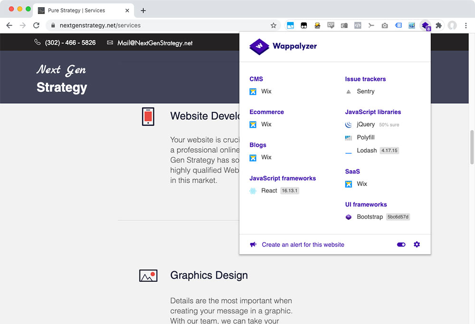Click the code brackets extension icon
Screen dimensions: 475x324
click(x=358, y=26)
